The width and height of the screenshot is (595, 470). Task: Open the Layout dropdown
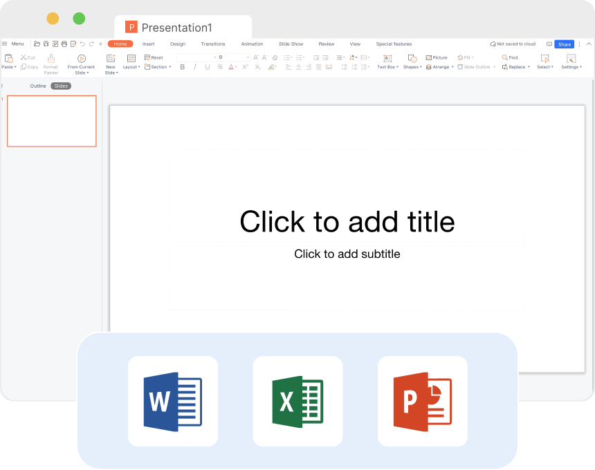pyautogui.click(x=131, y=67)
